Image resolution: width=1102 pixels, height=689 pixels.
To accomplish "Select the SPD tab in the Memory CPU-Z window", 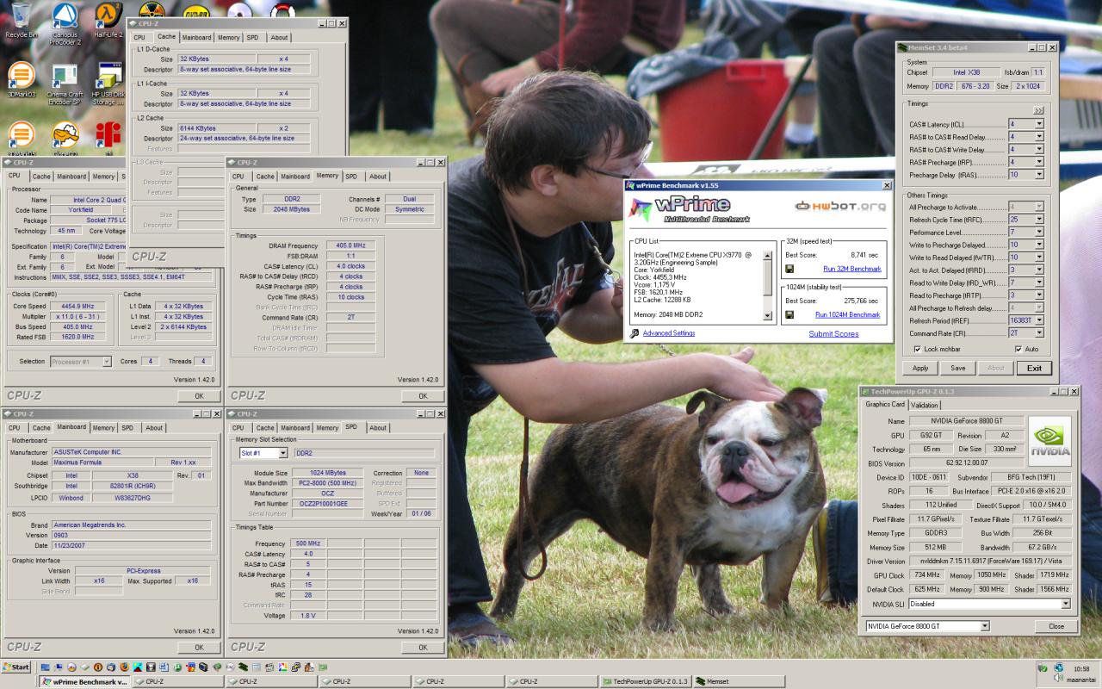I will click(351, 176).
